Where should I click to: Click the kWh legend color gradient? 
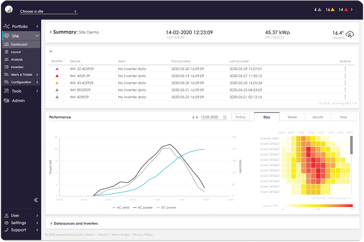(x=318, y=206)
